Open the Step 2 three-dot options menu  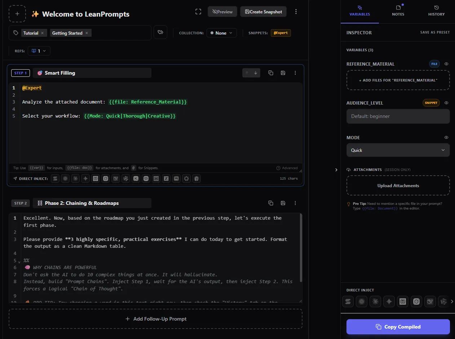pyautogui.click(x=295, y=203)
